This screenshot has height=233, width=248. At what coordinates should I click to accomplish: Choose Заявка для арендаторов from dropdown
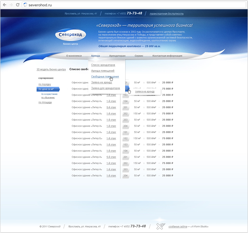(105, 88)
